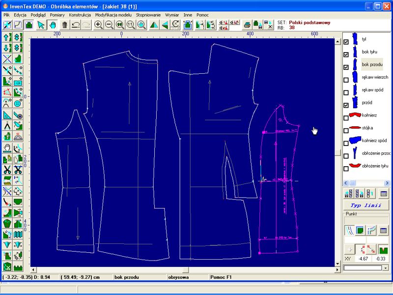Select the left-panel hand move tool
The width and height of the screenshot is (393, 295).
point(7,148)
